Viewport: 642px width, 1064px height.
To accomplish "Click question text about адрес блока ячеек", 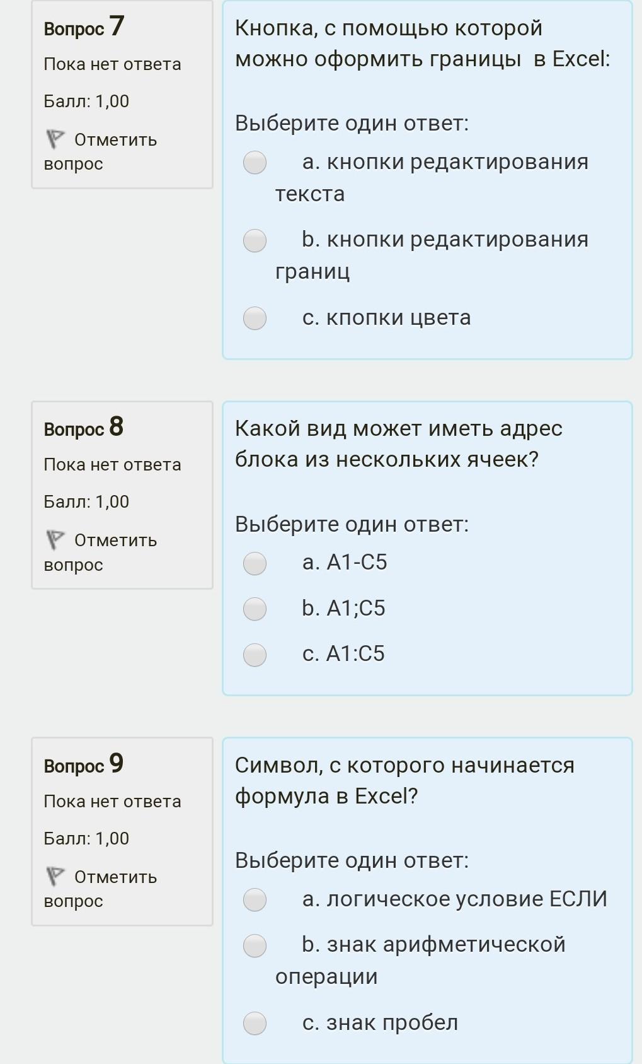I will click(x=398, y=444).
